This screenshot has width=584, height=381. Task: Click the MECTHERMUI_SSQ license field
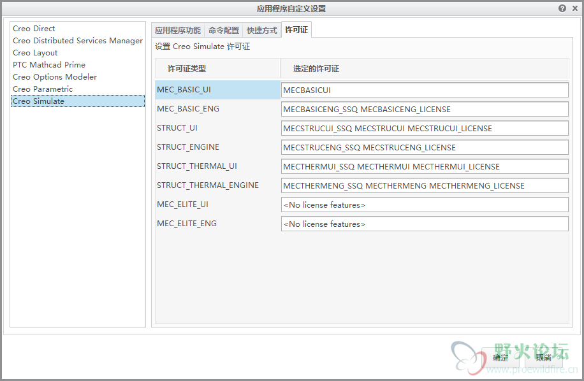[425, 166]
